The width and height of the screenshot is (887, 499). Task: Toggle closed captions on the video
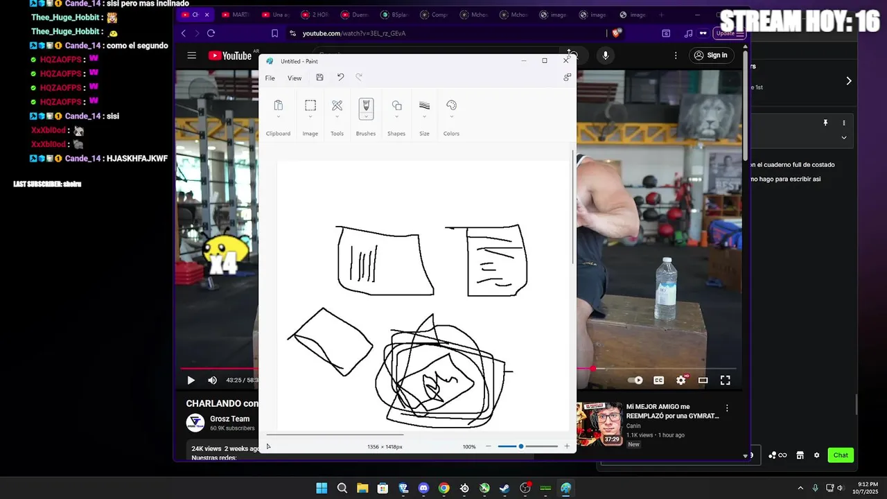(659, 380)
